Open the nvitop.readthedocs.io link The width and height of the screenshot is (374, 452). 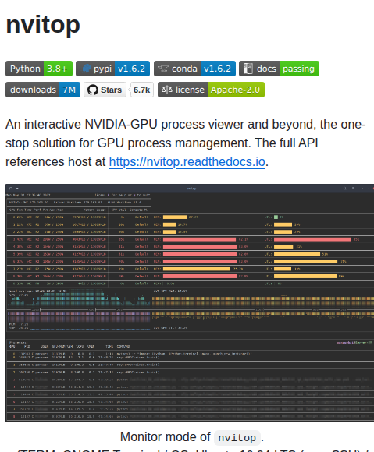tap(187, 162)
